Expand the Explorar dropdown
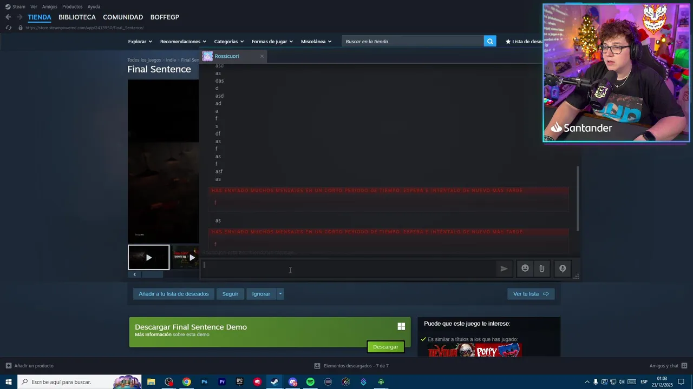The width and height of the screenshot is (693, 389). coord(140,42)
